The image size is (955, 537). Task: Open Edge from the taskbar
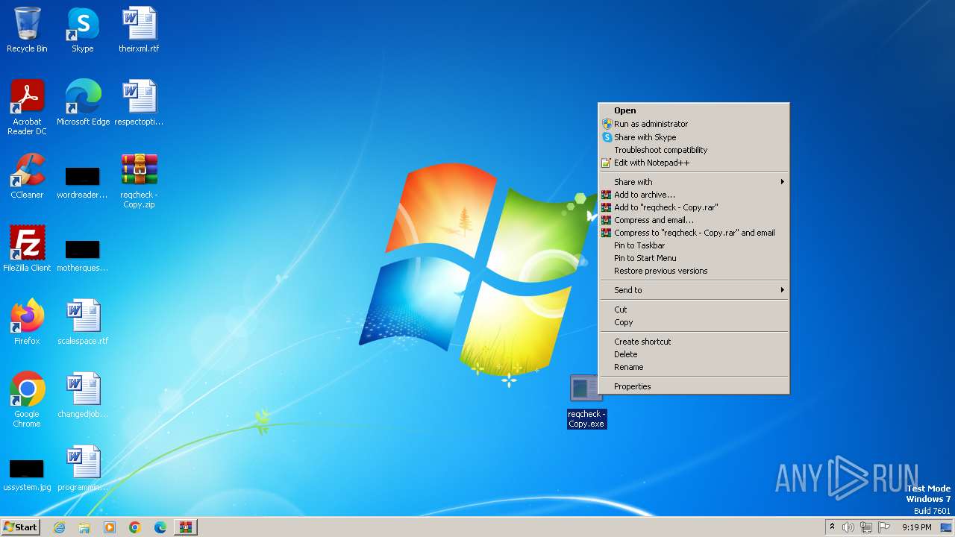point(160,527)
